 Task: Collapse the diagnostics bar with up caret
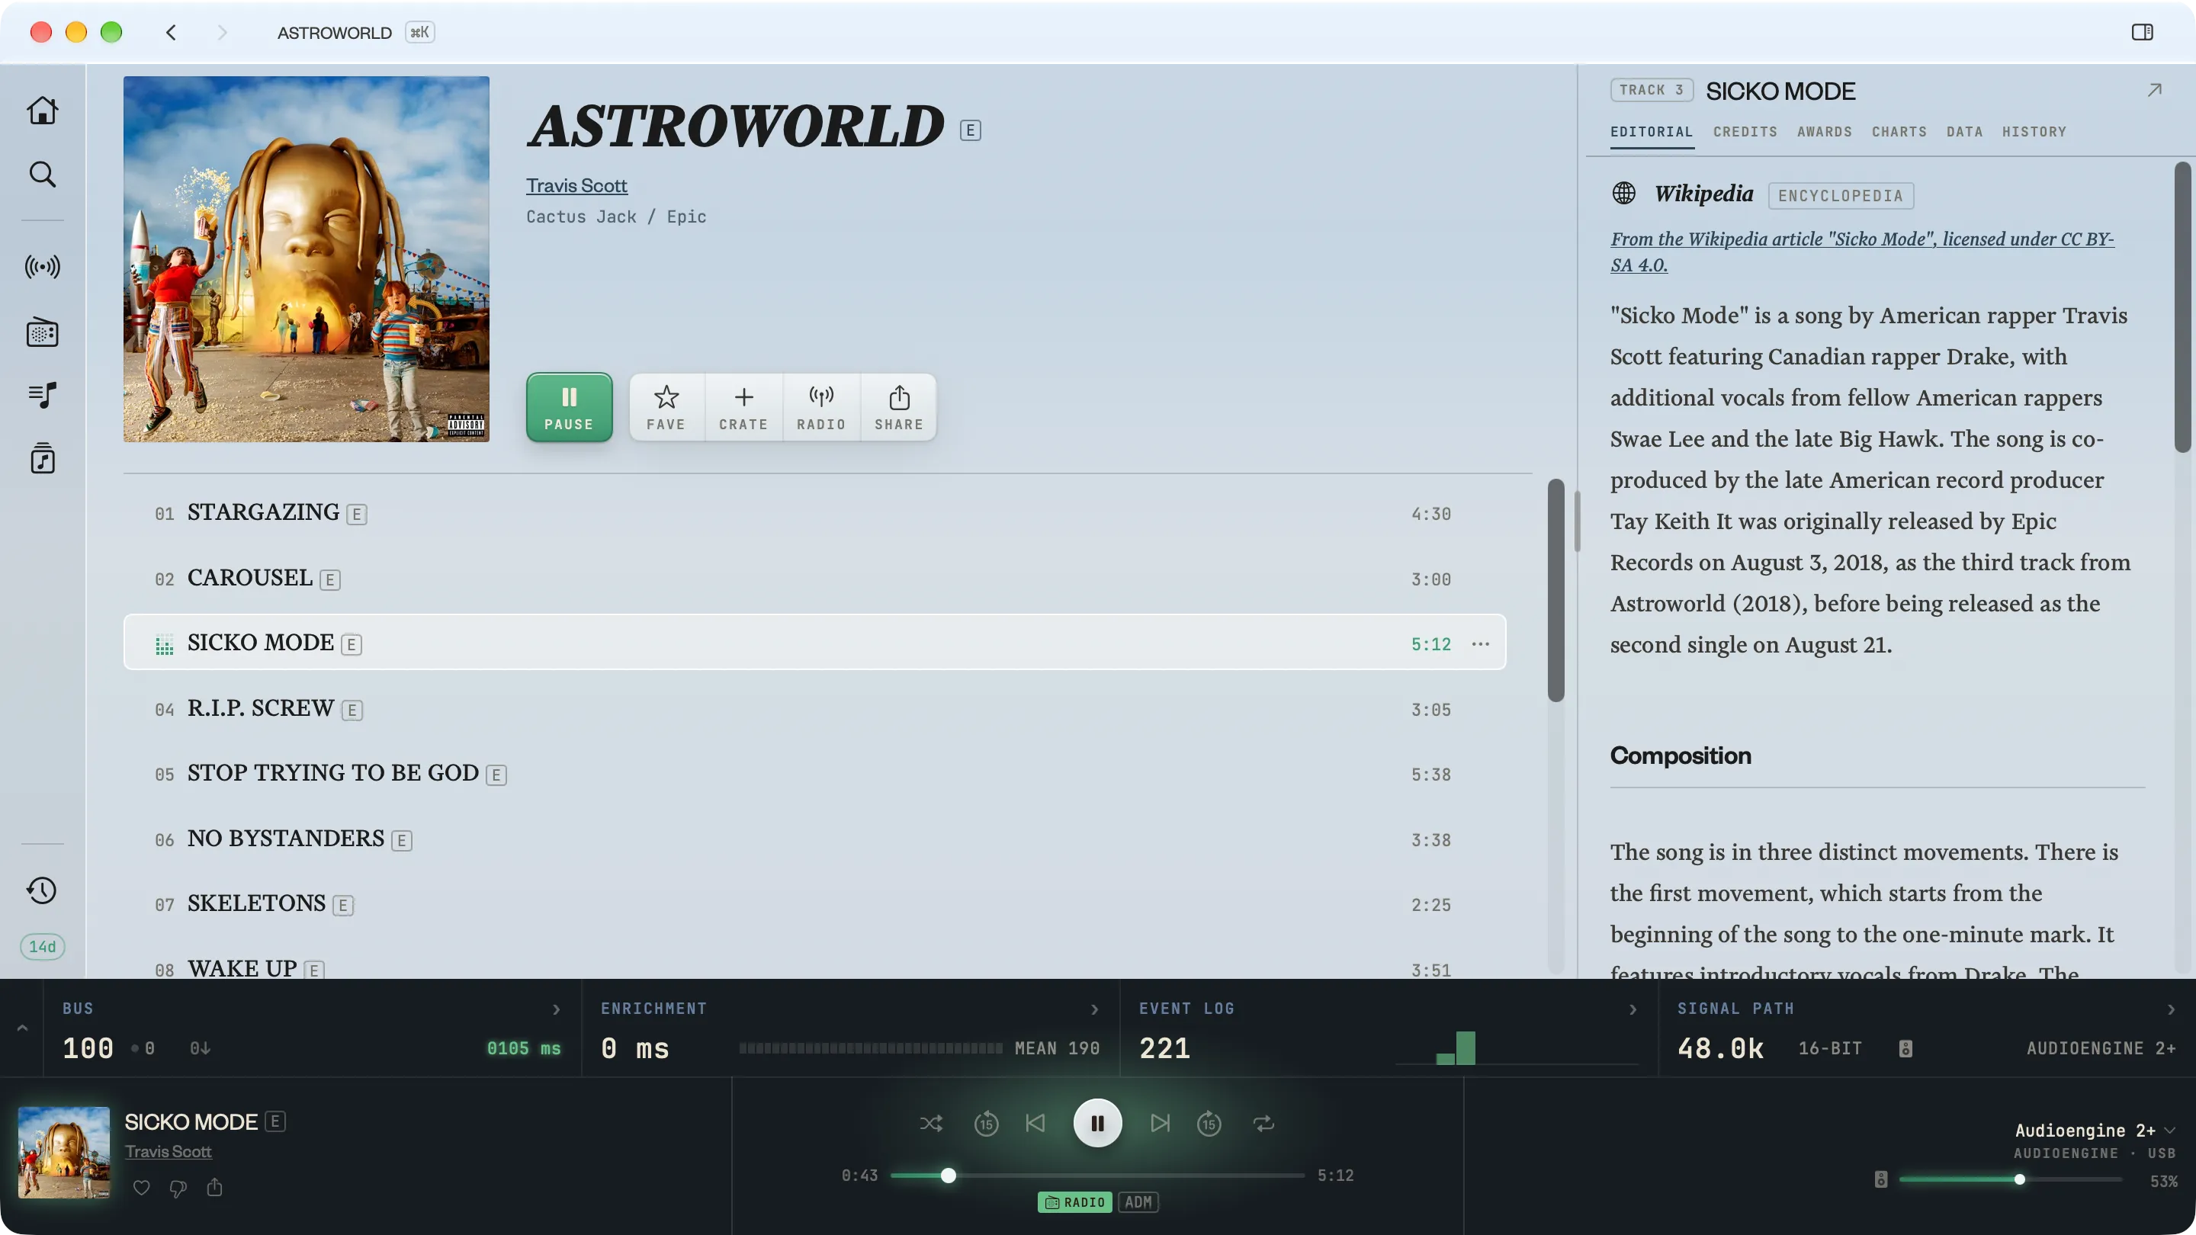point(22,1028)
